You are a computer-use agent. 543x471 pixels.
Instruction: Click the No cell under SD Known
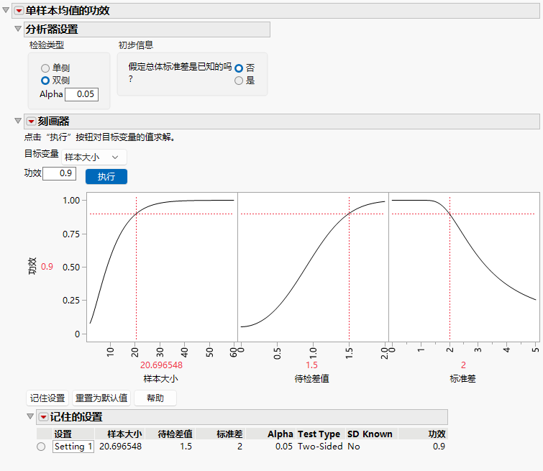click(x=354, y=447)
